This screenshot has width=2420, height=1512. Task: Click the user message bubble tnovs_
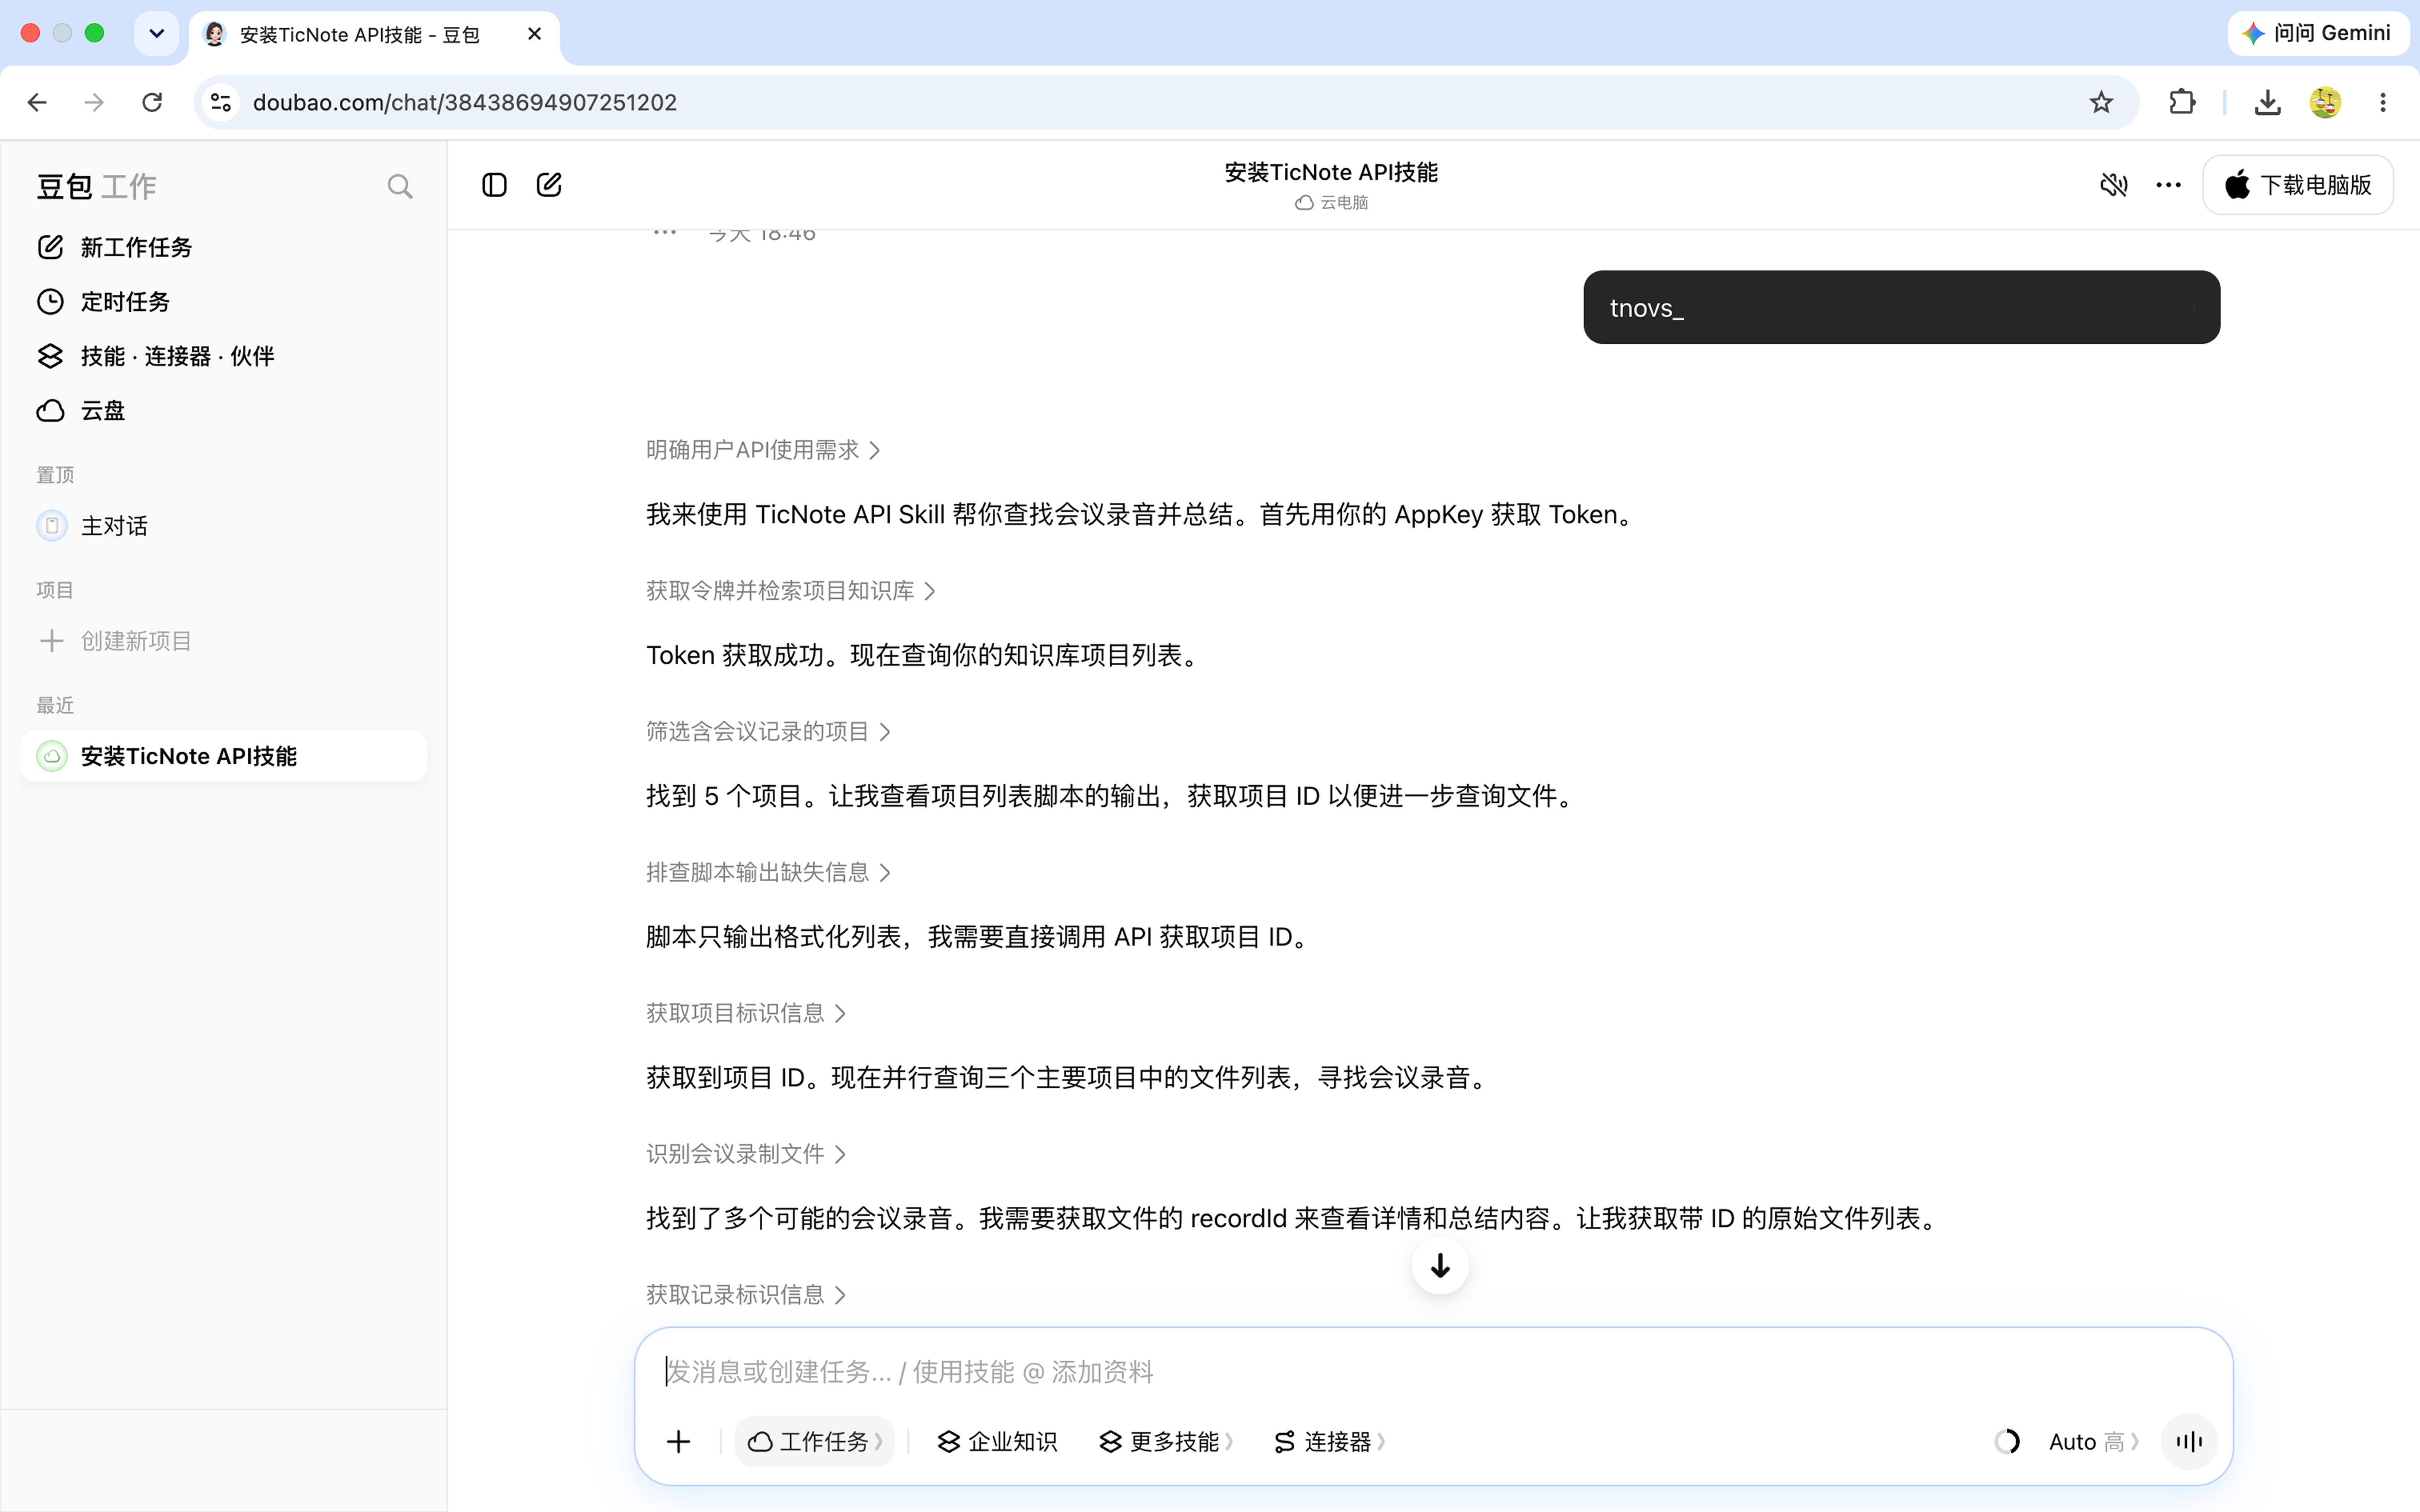point(1901,307)
